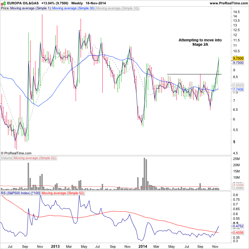Image resolution: width=249 pixels, height=249 pixels.
Task: Click the 2013 label on time axis
Action: pyautogui.click(x=55, y=247)
